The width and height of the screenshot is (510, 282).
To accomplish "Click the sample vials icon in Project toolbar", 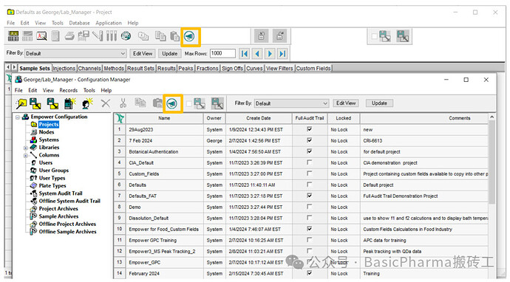I will (112, 36).
